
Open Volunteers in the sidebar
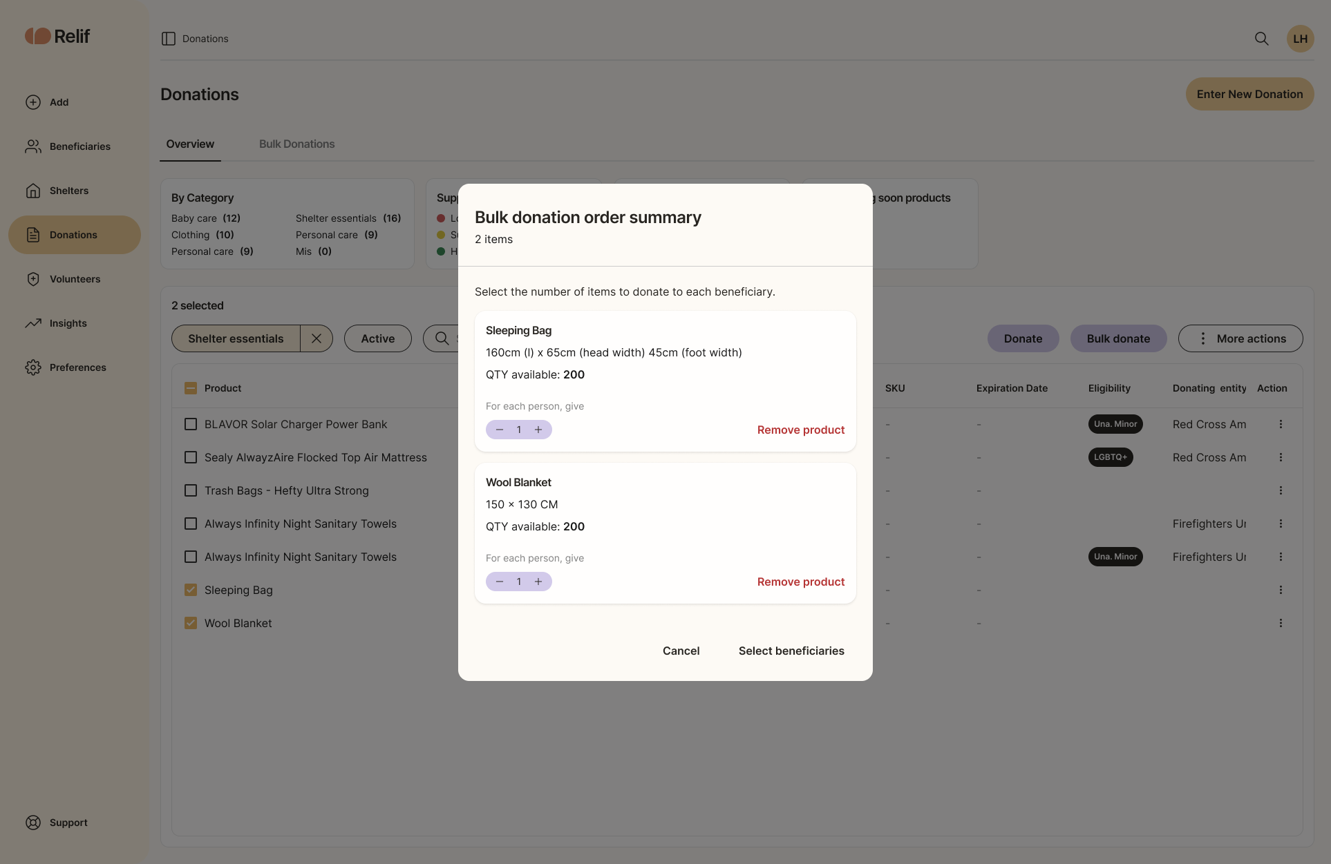coord(63,279)
